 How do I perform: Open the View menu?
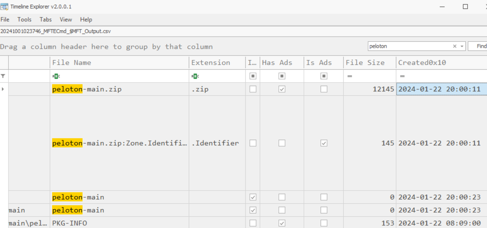pyautogui.click(x=66, y=19)
